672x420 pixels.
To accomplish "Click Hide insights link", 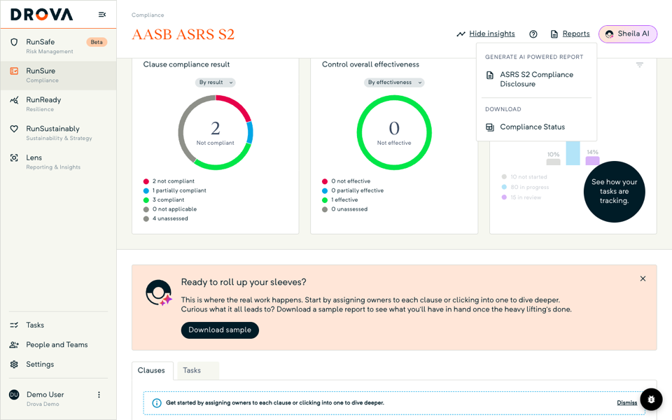I will 492,34.
